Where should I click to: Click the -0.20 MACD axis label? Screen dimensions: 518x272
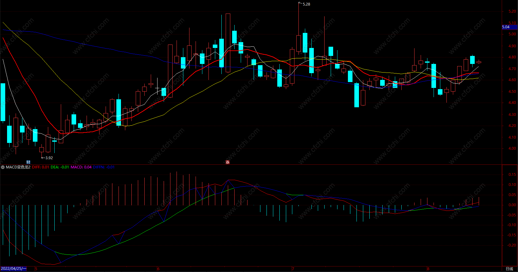pos(512,245)
